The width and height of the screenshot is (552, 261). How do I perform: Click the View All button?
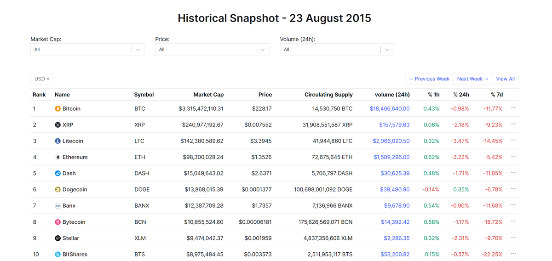pyautogui.click(x=505, y=79)
